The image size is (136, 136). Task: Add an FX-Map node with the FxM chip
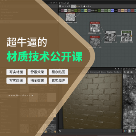point(92,11)
